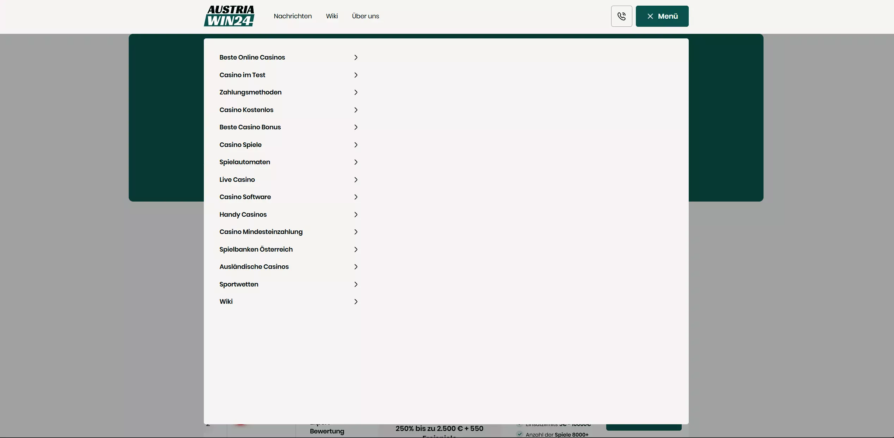Select Casino Spiele menu item
Screen dimensions: 894x438
click(241, 145)
